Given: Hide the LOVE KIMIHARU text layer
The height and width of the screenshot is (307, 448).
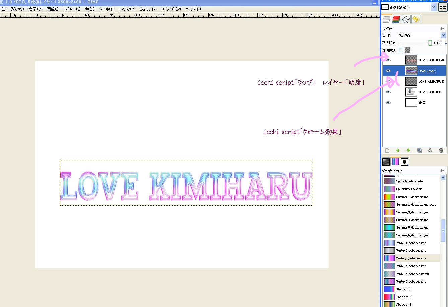Looking at the screenshot, I should pyautogui.click(x=388, y=92).
